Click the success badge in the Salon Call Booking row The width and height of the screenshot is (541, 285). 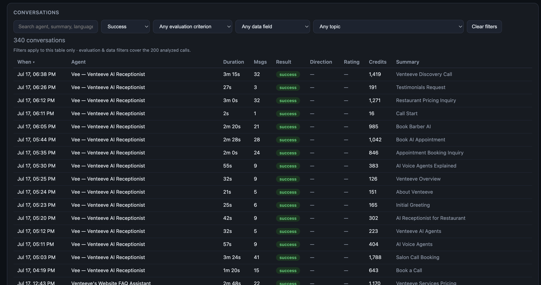[288, 258]
